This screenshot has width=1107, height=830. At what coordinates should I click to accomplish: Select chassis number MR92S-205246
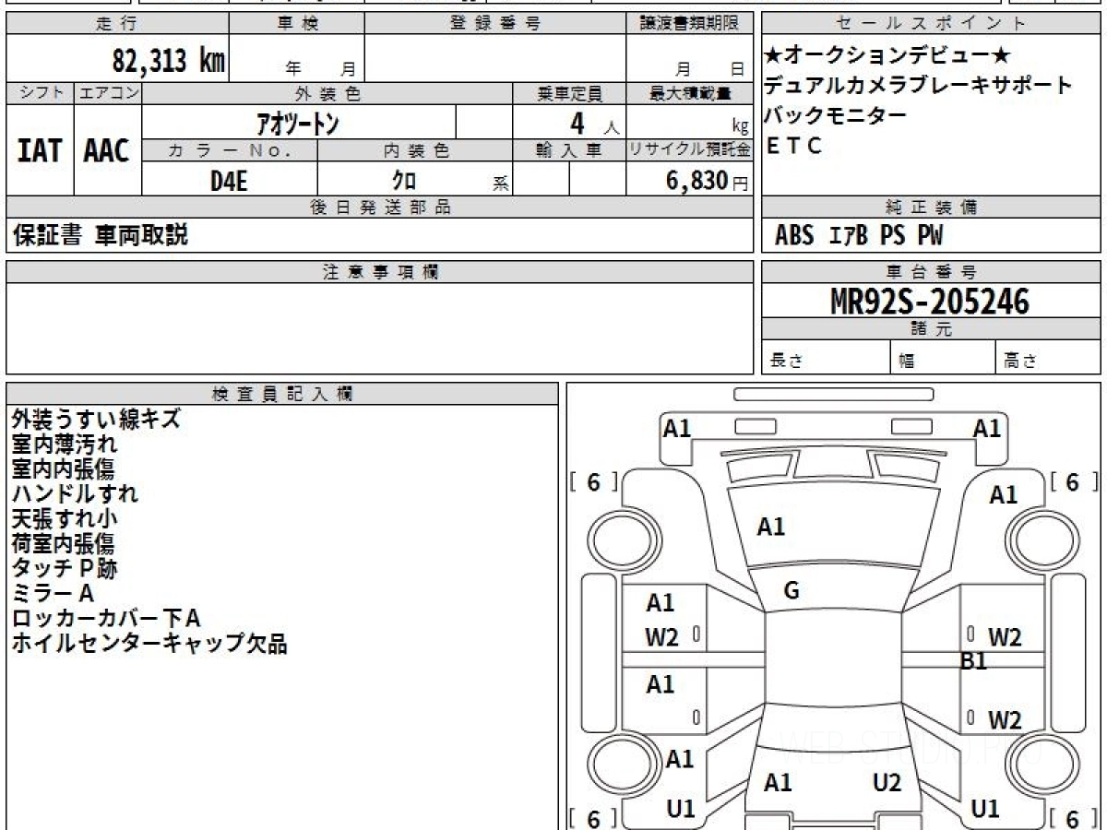pos(930,301)
